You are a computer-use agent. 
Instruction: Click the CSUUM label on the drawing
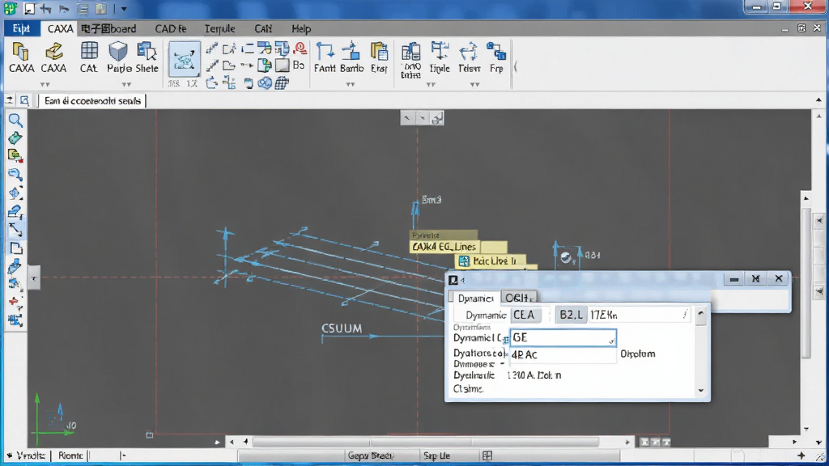[342, 328]
